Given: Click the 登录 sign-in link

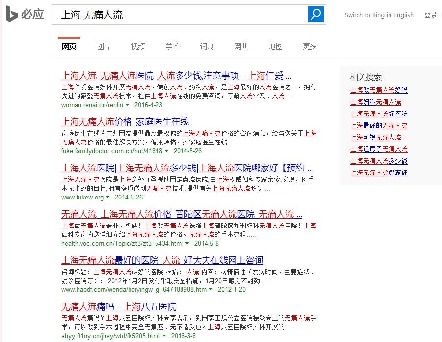Looking at the screenshot, I should click(430, 15).
